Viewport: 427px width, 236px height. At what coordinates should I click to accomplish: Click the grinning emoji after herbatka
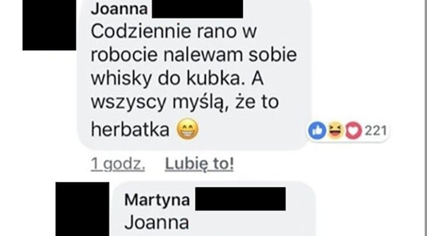[188, 129]
